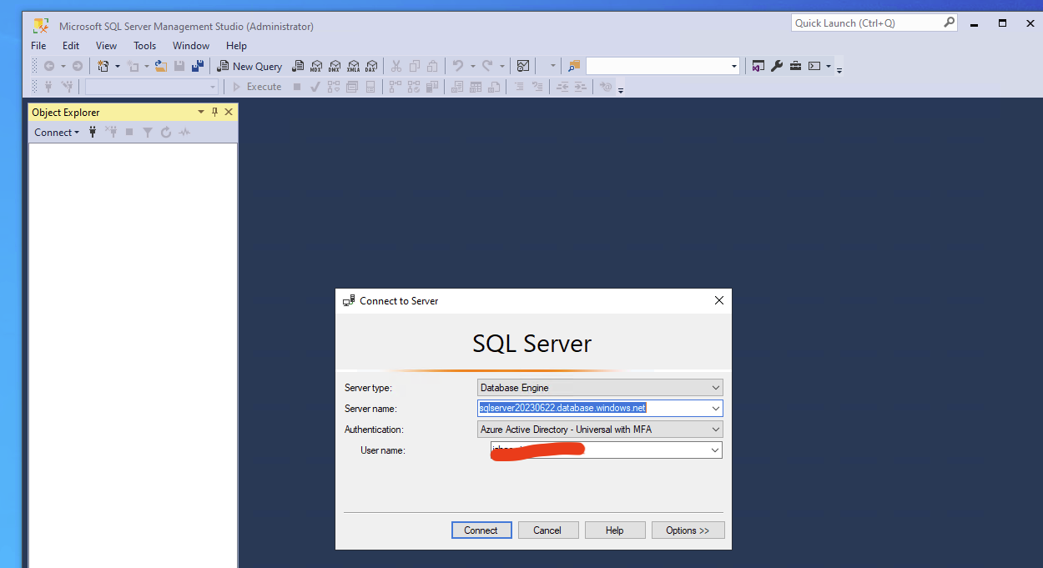Click the Find in Files icon
The width and height of the screenshot is (1043, 568).
tap(574, 66)
